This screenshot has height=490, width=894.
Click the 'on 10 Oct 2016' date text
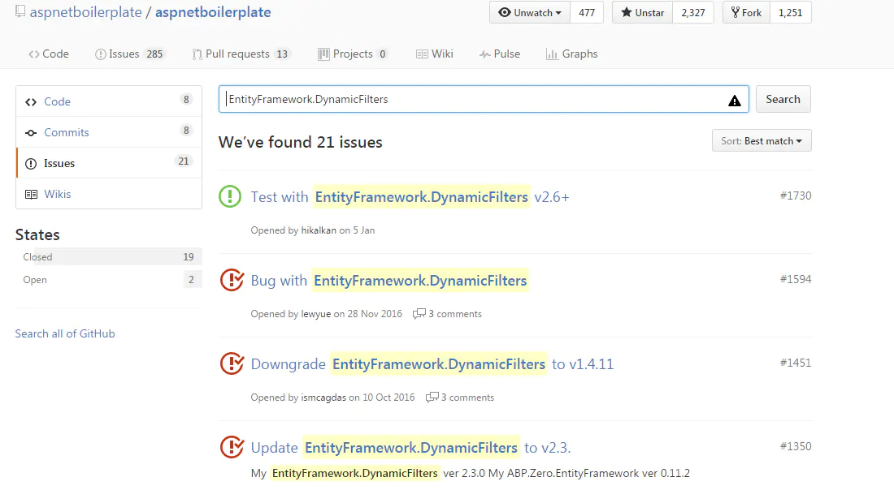tap(382, 398)
